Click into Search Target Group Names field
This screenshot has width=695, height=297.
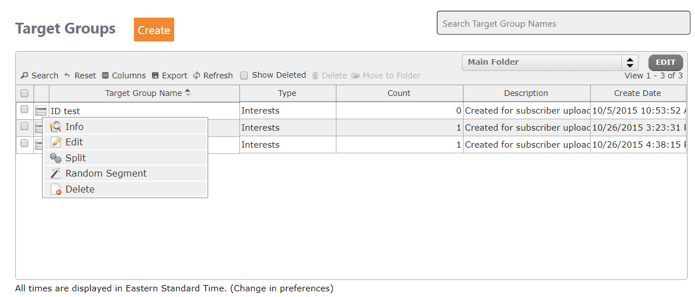(563, 23)
